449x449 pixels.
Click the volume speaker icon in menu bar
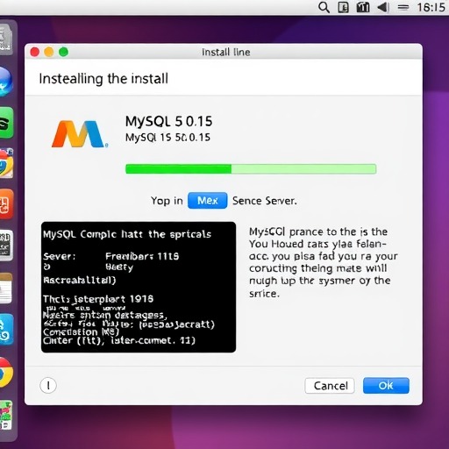[x=383, y=7]
